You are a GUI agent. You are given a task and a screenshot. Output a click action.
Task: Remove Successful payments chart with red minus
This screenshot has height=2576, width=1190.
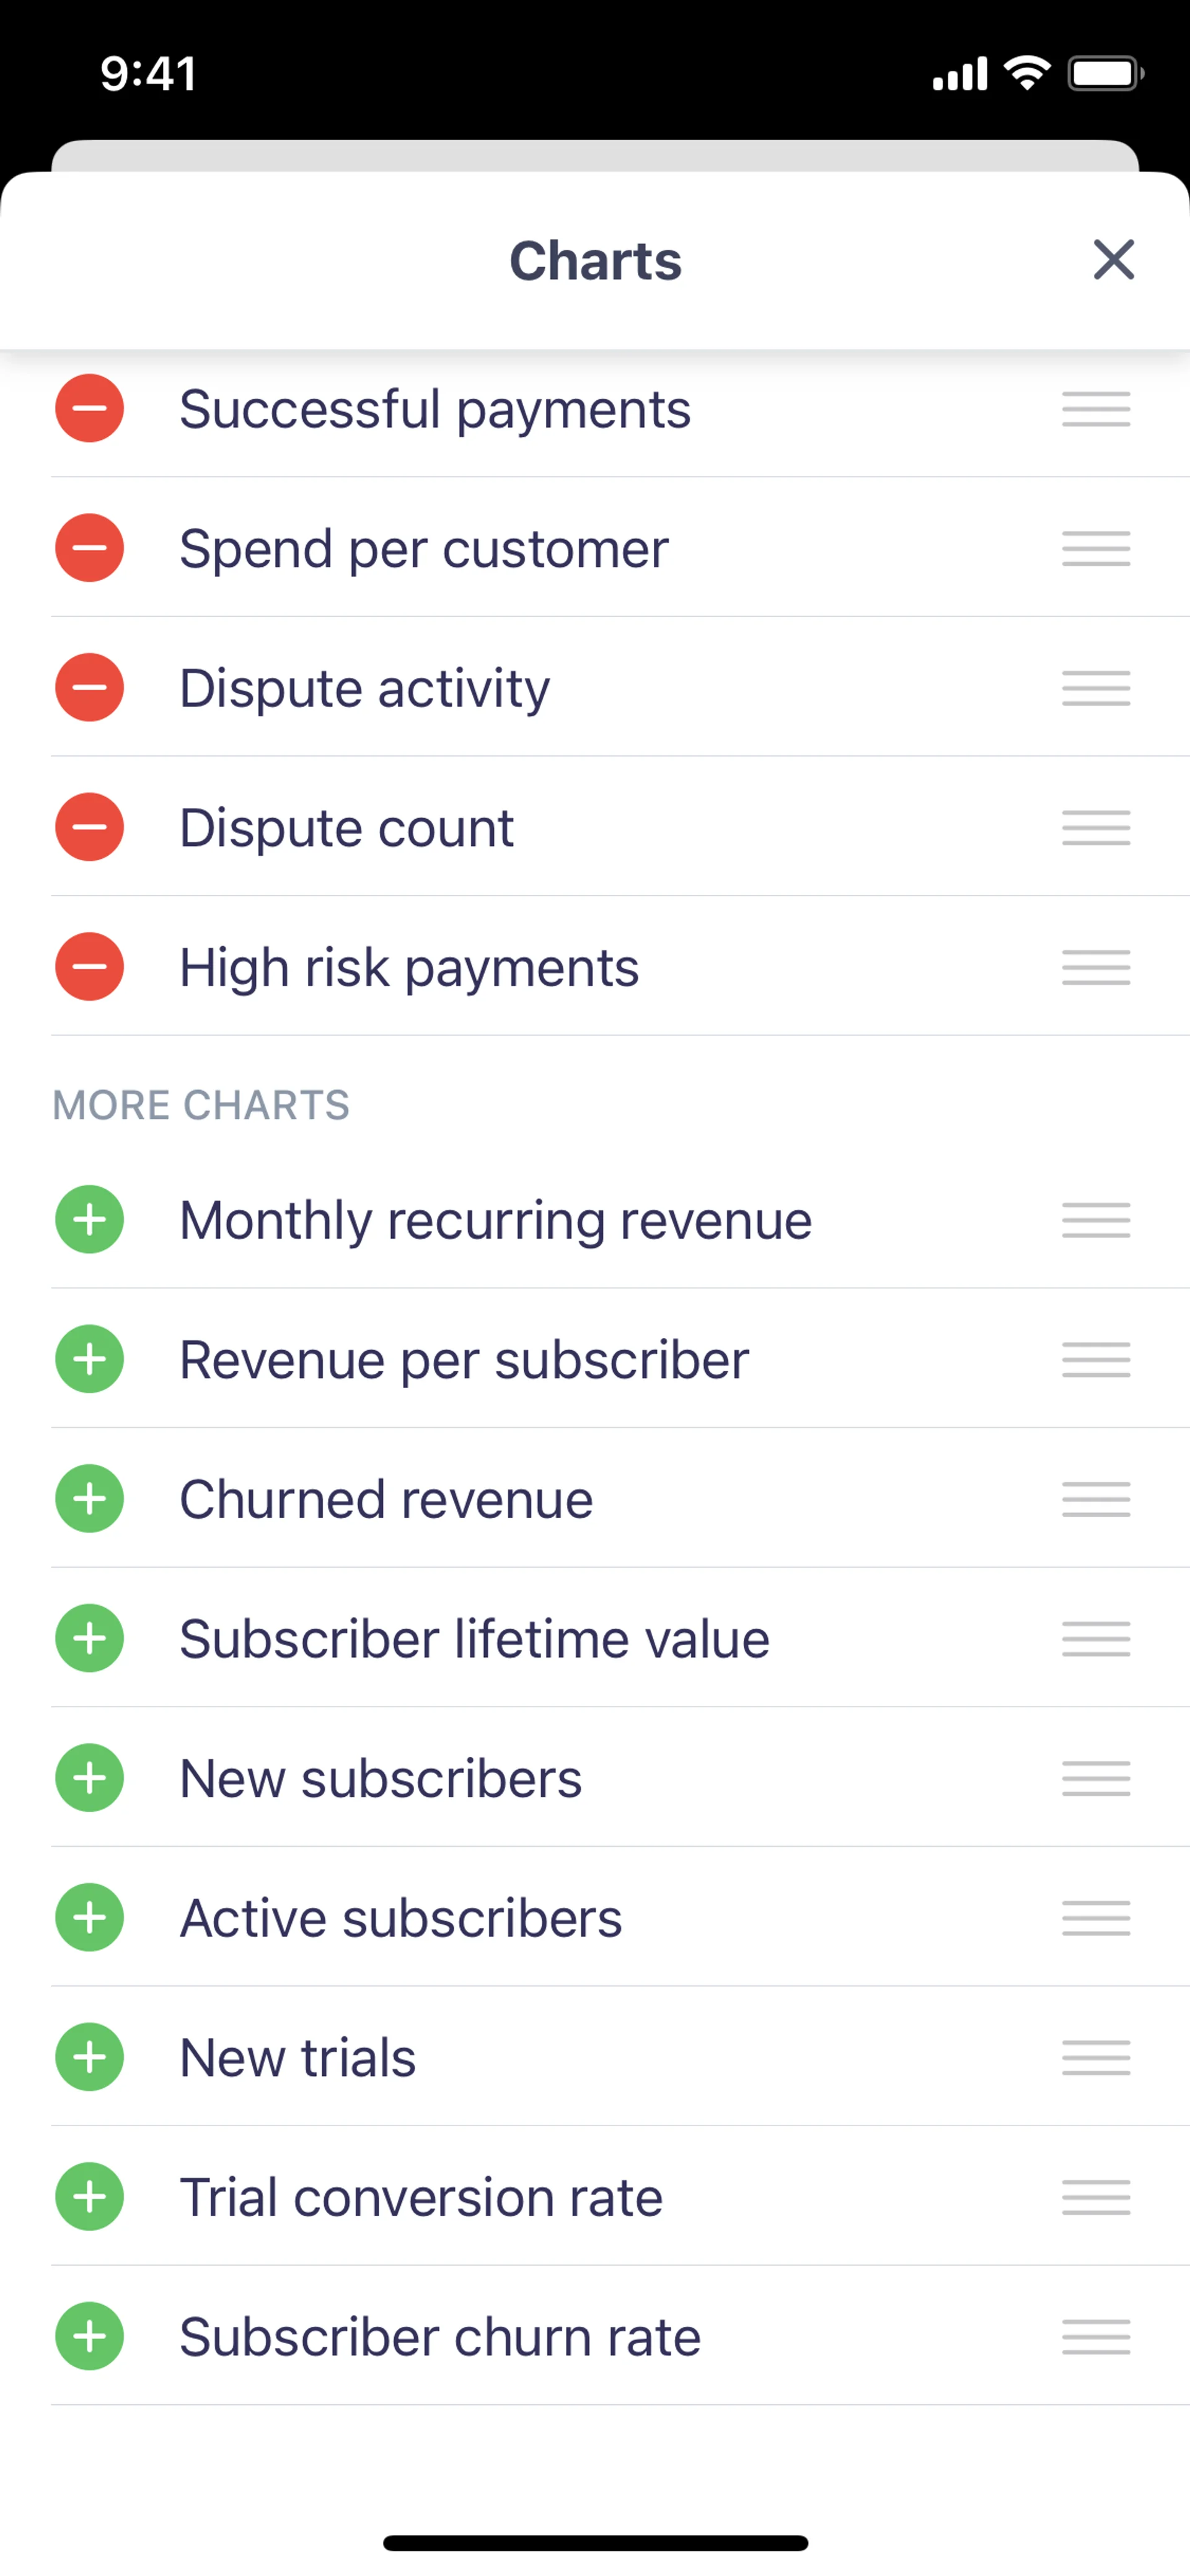(89, 408)
